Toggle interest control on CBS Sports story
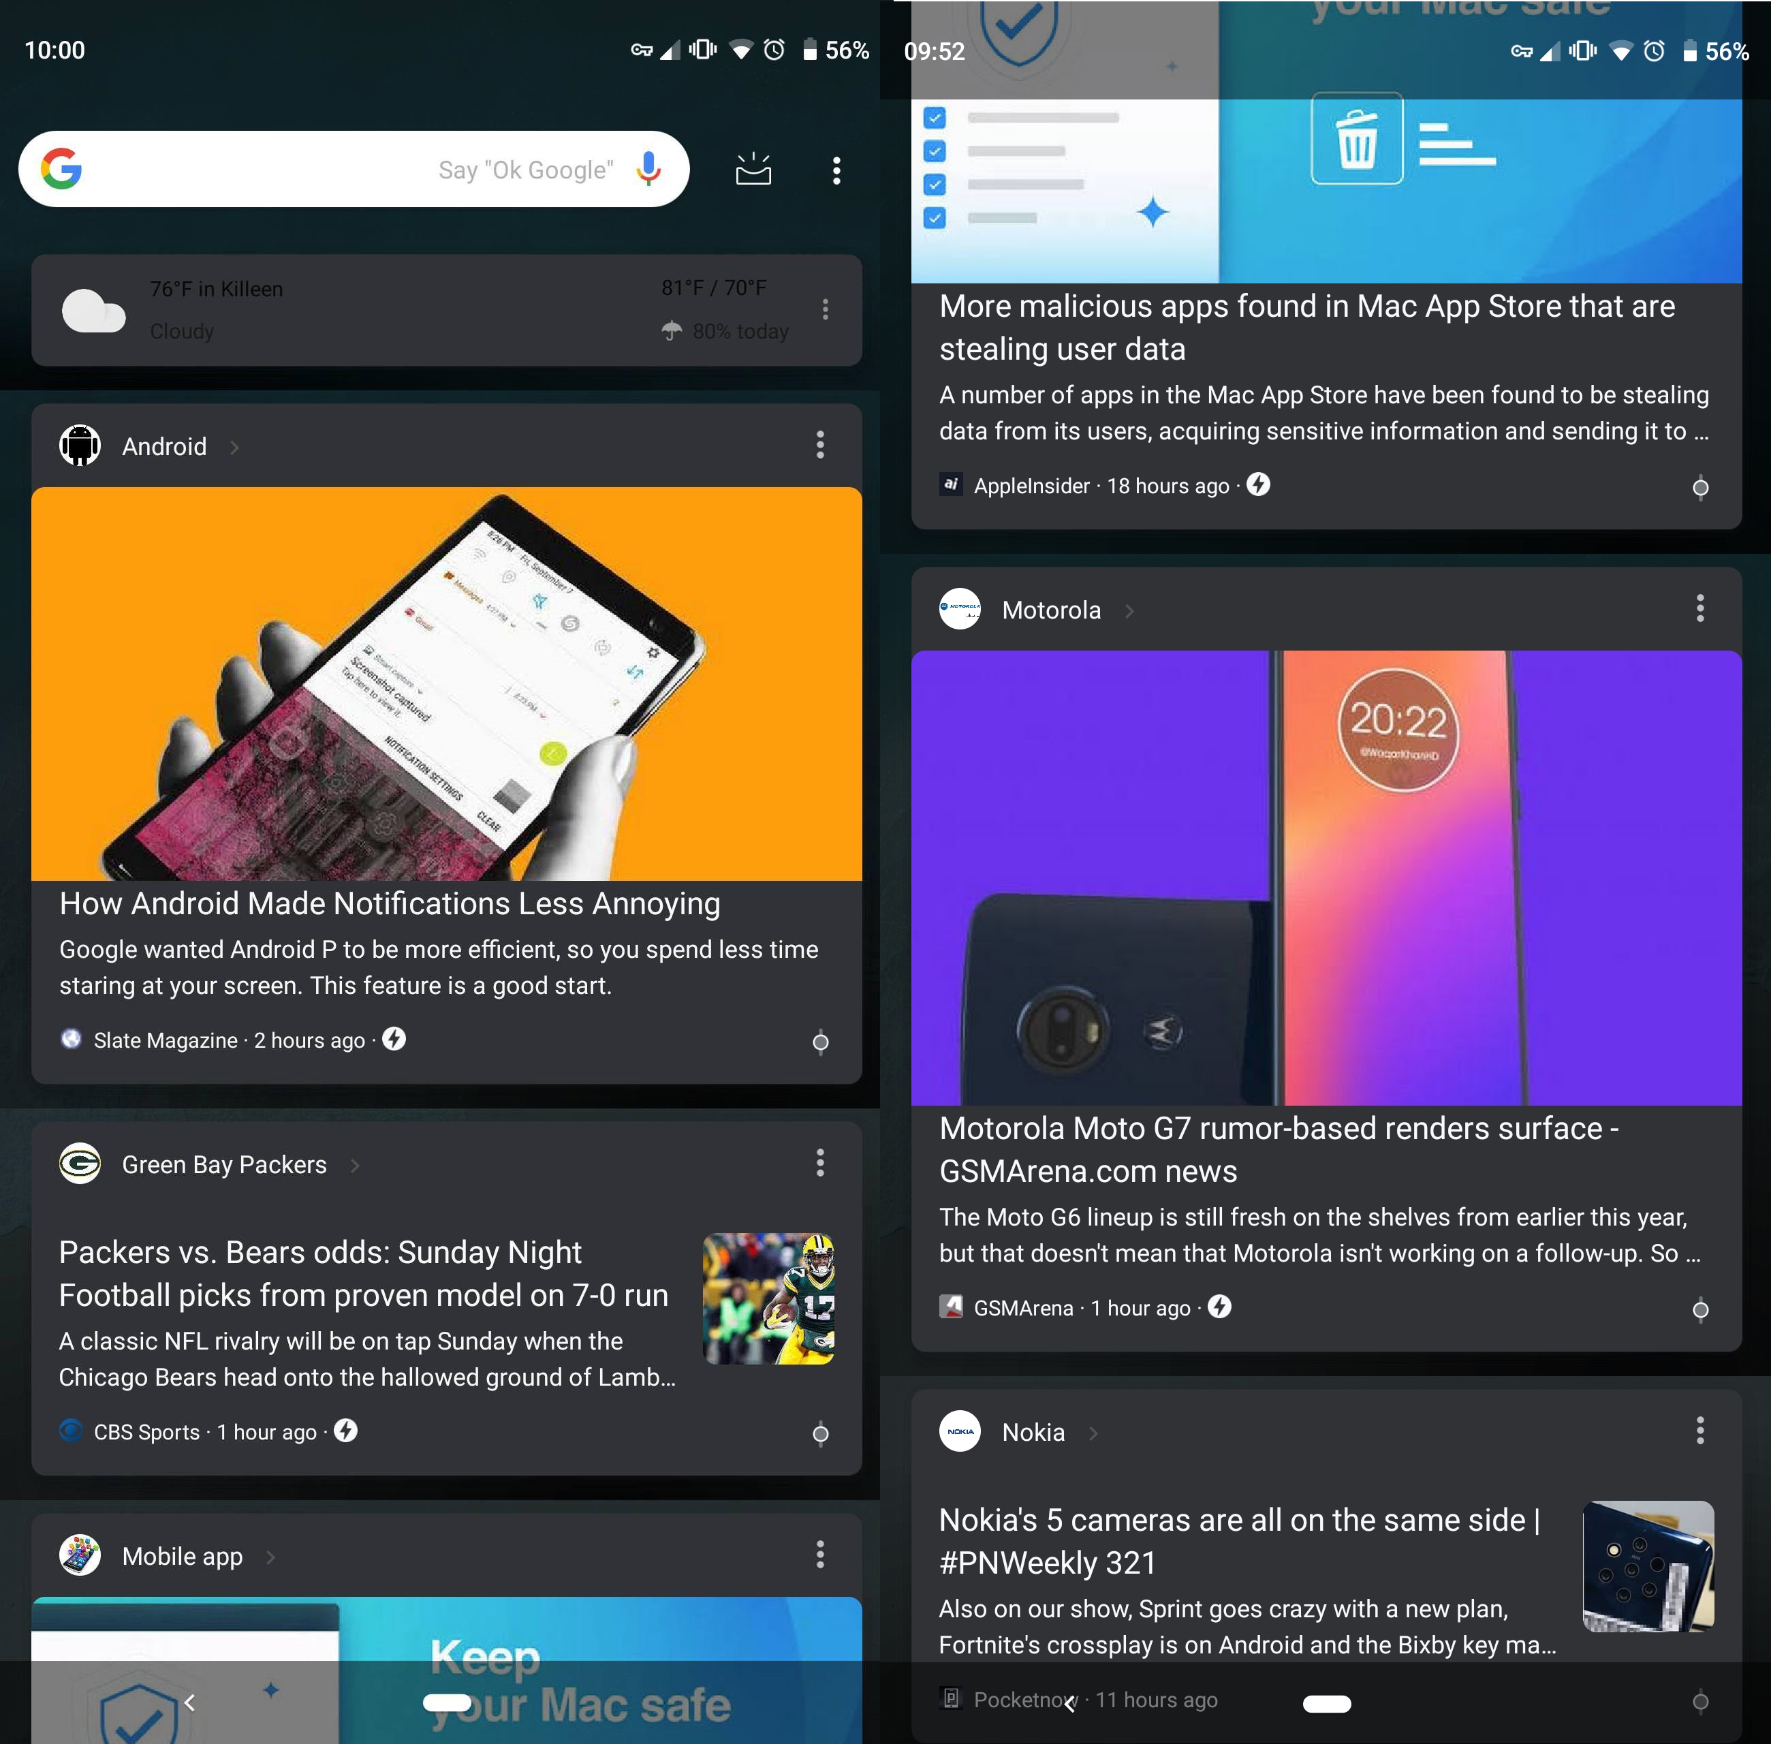Image resolution: width=1771 pixels, height=1744 pixels. coord(821,1433)
